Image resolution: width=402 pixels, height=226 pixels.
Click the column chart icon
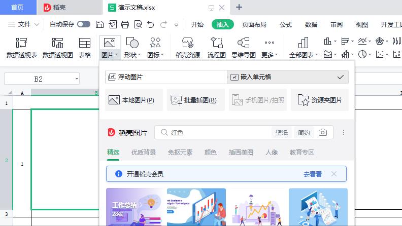point(327,41)
